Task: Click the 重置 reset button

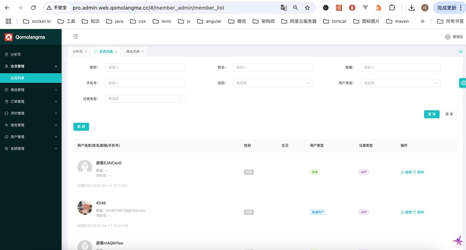Action: pos(449,114)
